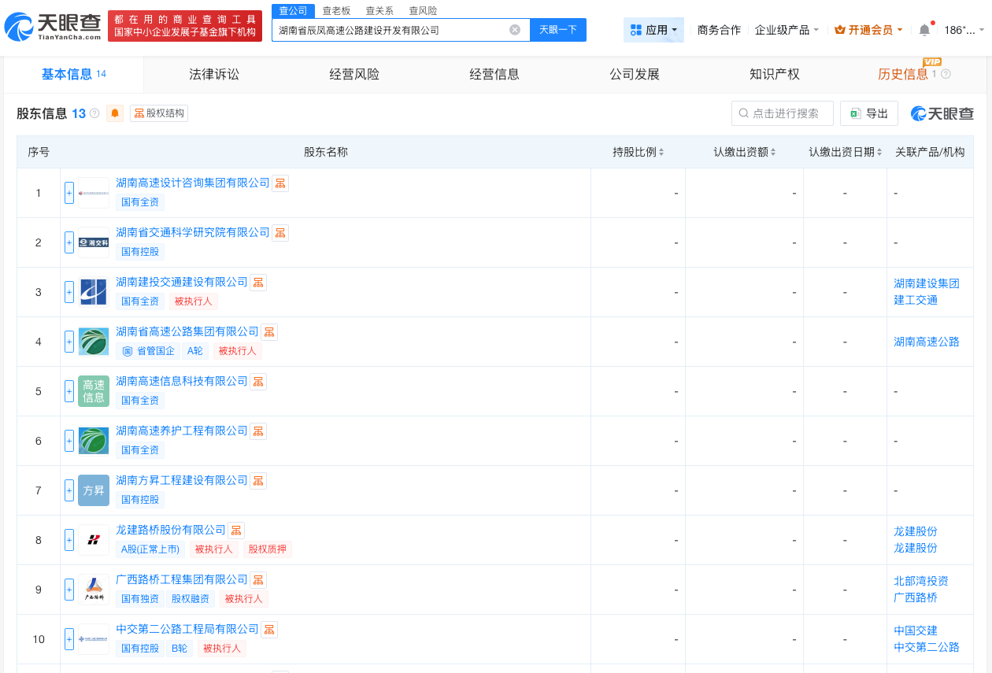Screen dimensions: 992x673
Task: Open related product link 湖南建设集团
Action: 927,283
